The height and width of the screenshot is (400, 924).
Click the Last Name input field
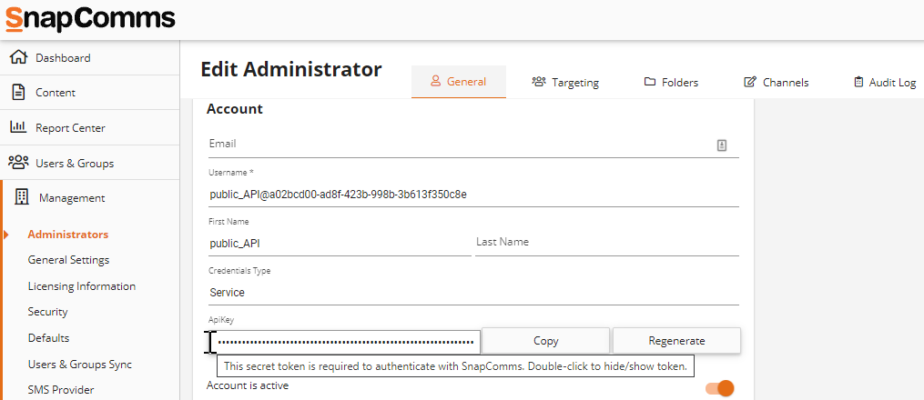coord(606,243)
